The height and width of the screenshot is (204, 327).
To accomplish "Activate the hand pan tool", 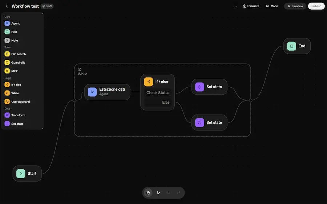I will click(148, 193).
